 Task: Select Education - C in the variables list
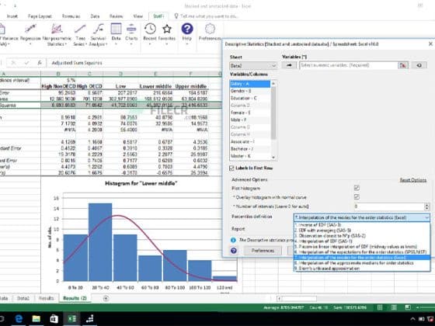[x=250, y=98]
